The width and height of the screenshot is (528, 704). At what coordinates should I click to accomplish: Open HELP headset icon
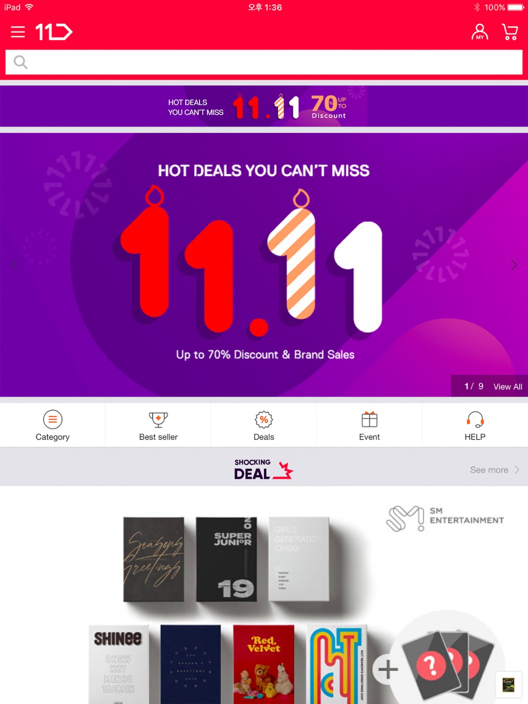pos(475,420)
